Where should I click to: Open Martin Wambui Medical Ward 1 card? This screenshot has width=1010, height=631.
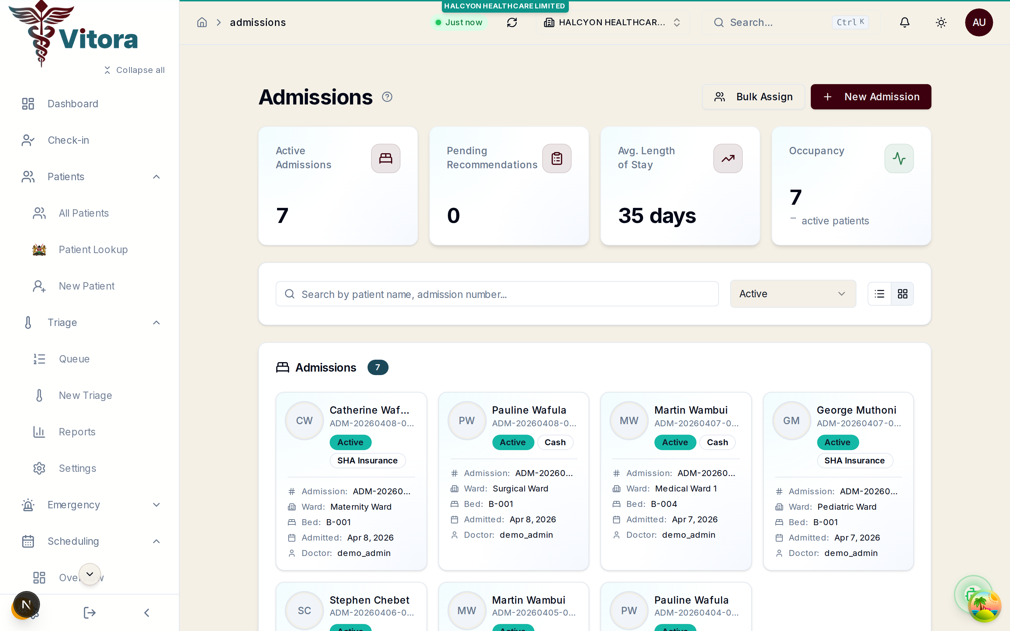coord(676,481)
